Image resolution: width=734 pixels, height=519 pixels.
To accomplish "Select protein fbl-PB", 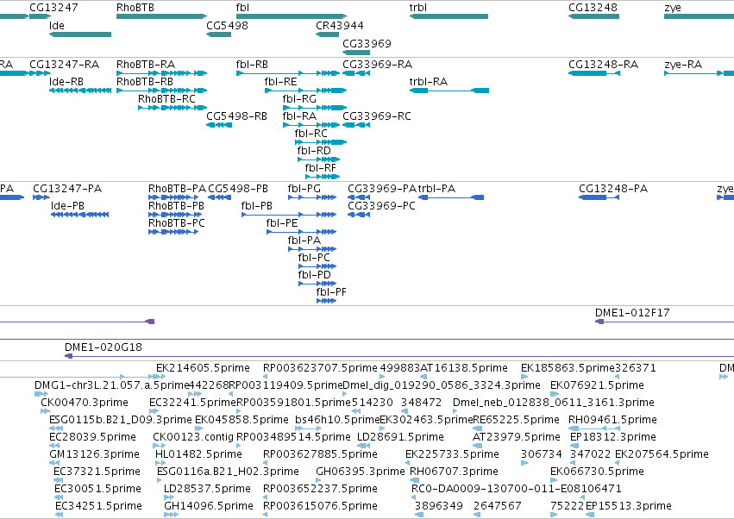I will (x=289, y=215).
